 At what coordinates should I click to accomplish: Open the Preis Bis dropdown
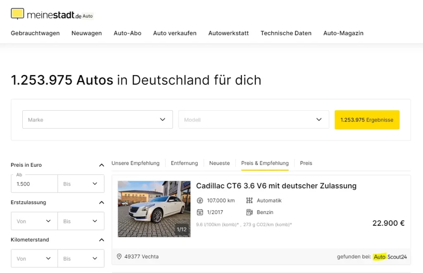[81, 184]
